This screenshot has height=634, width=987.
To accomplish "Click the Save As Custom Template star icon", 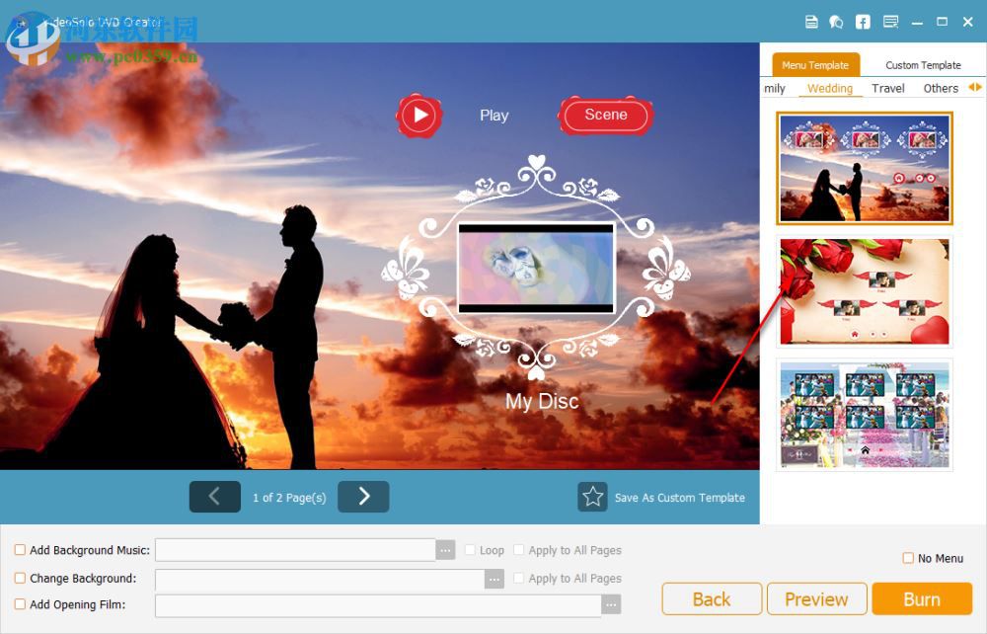I will (592, 497).
